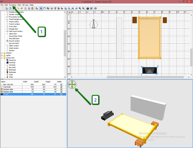Click catalog tree scroll down arrow
This screenshot has width=193, height=148.
point(65,77)
